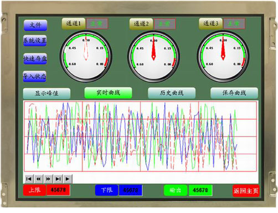Click the channel 3 dial gauge
Screen dimensions: 278x213
tap(223, 56)
